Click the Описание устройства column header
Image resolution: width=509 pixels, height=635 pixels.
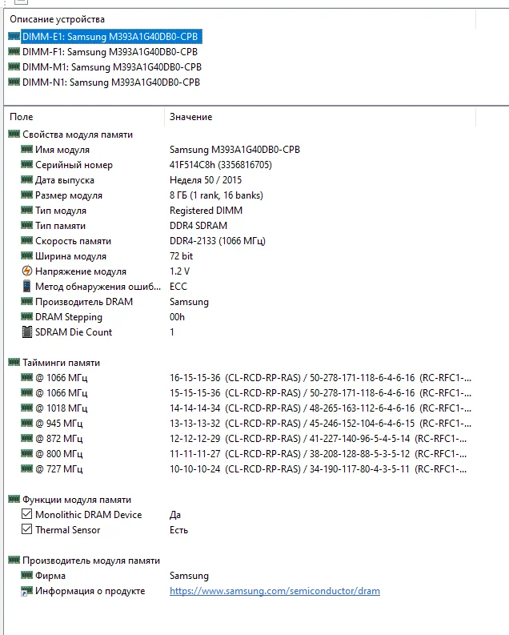pyautogui.click(x=57, y=19)
